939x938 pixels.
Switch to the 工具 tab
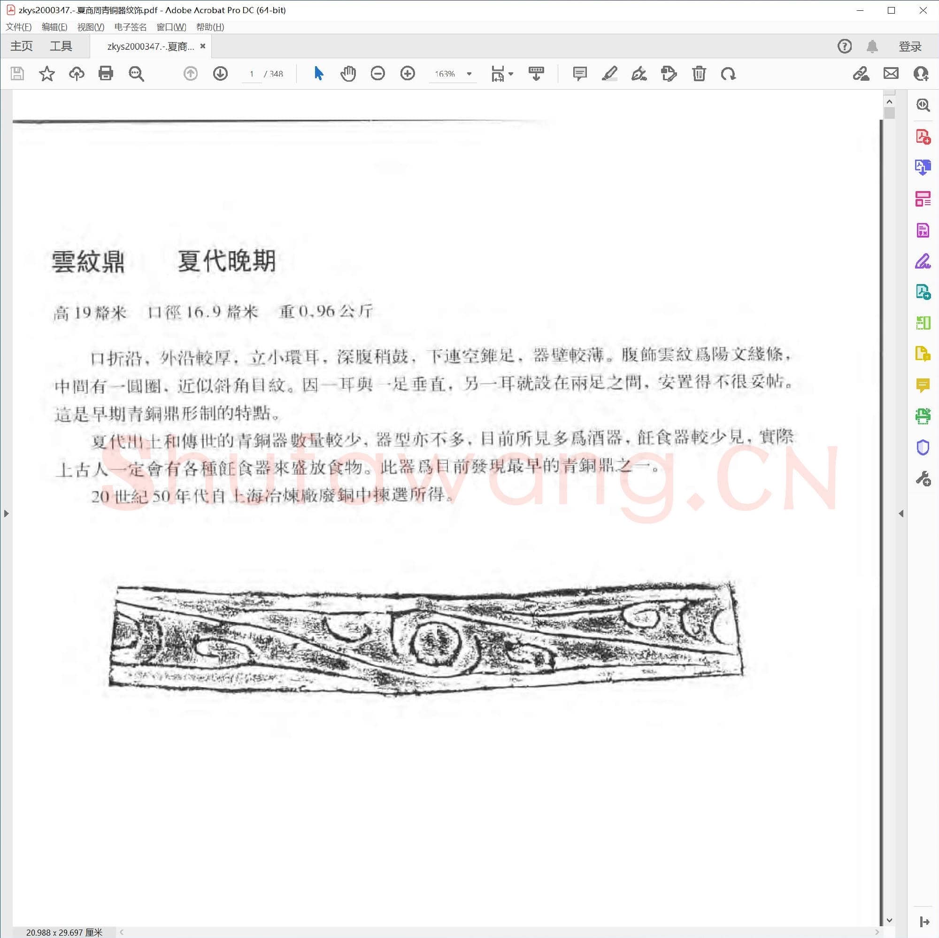click(61, 46)
